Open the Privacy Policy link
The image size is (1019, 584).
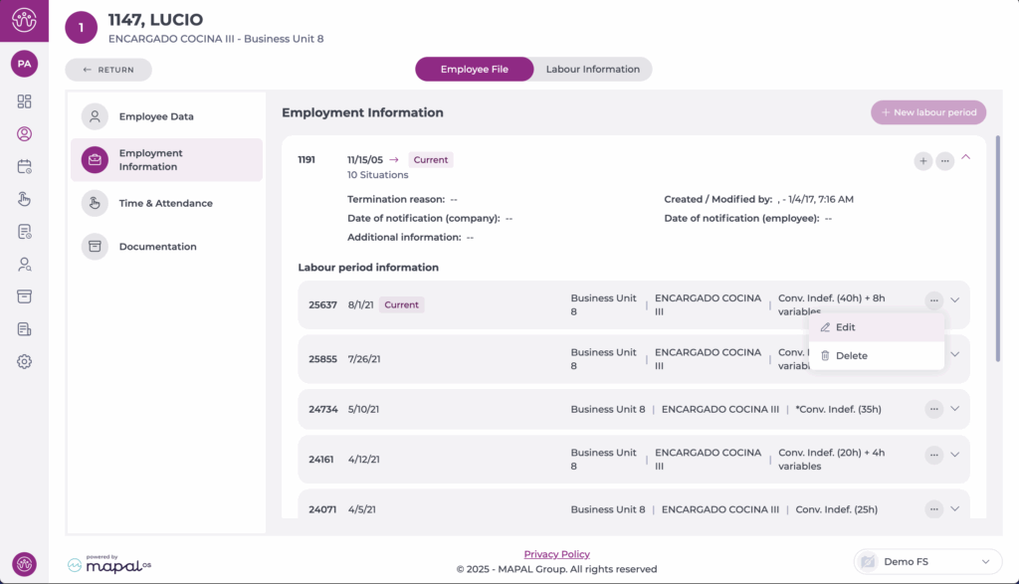(556, 554)
